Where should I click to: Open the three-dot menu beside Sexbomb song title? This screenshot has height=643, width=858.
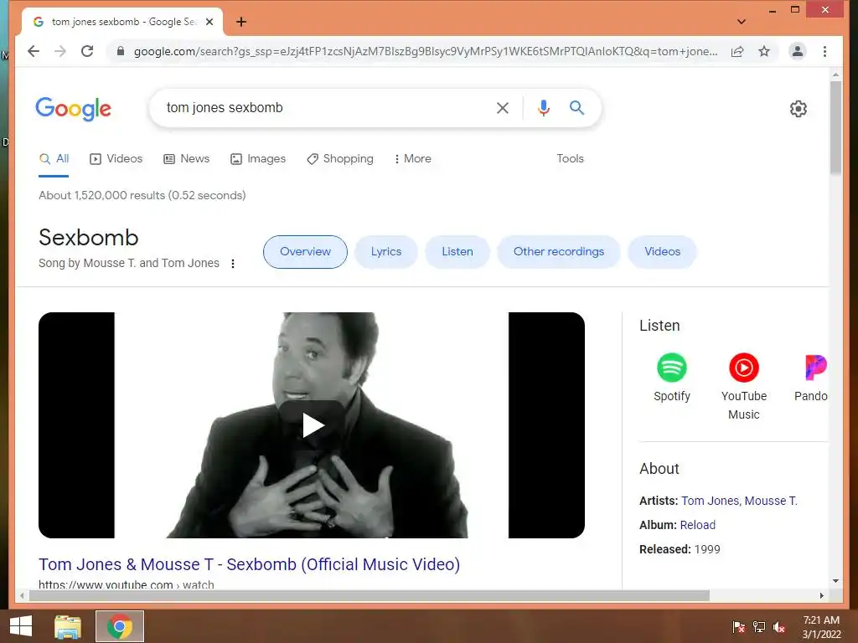click(x=233, y=264)
